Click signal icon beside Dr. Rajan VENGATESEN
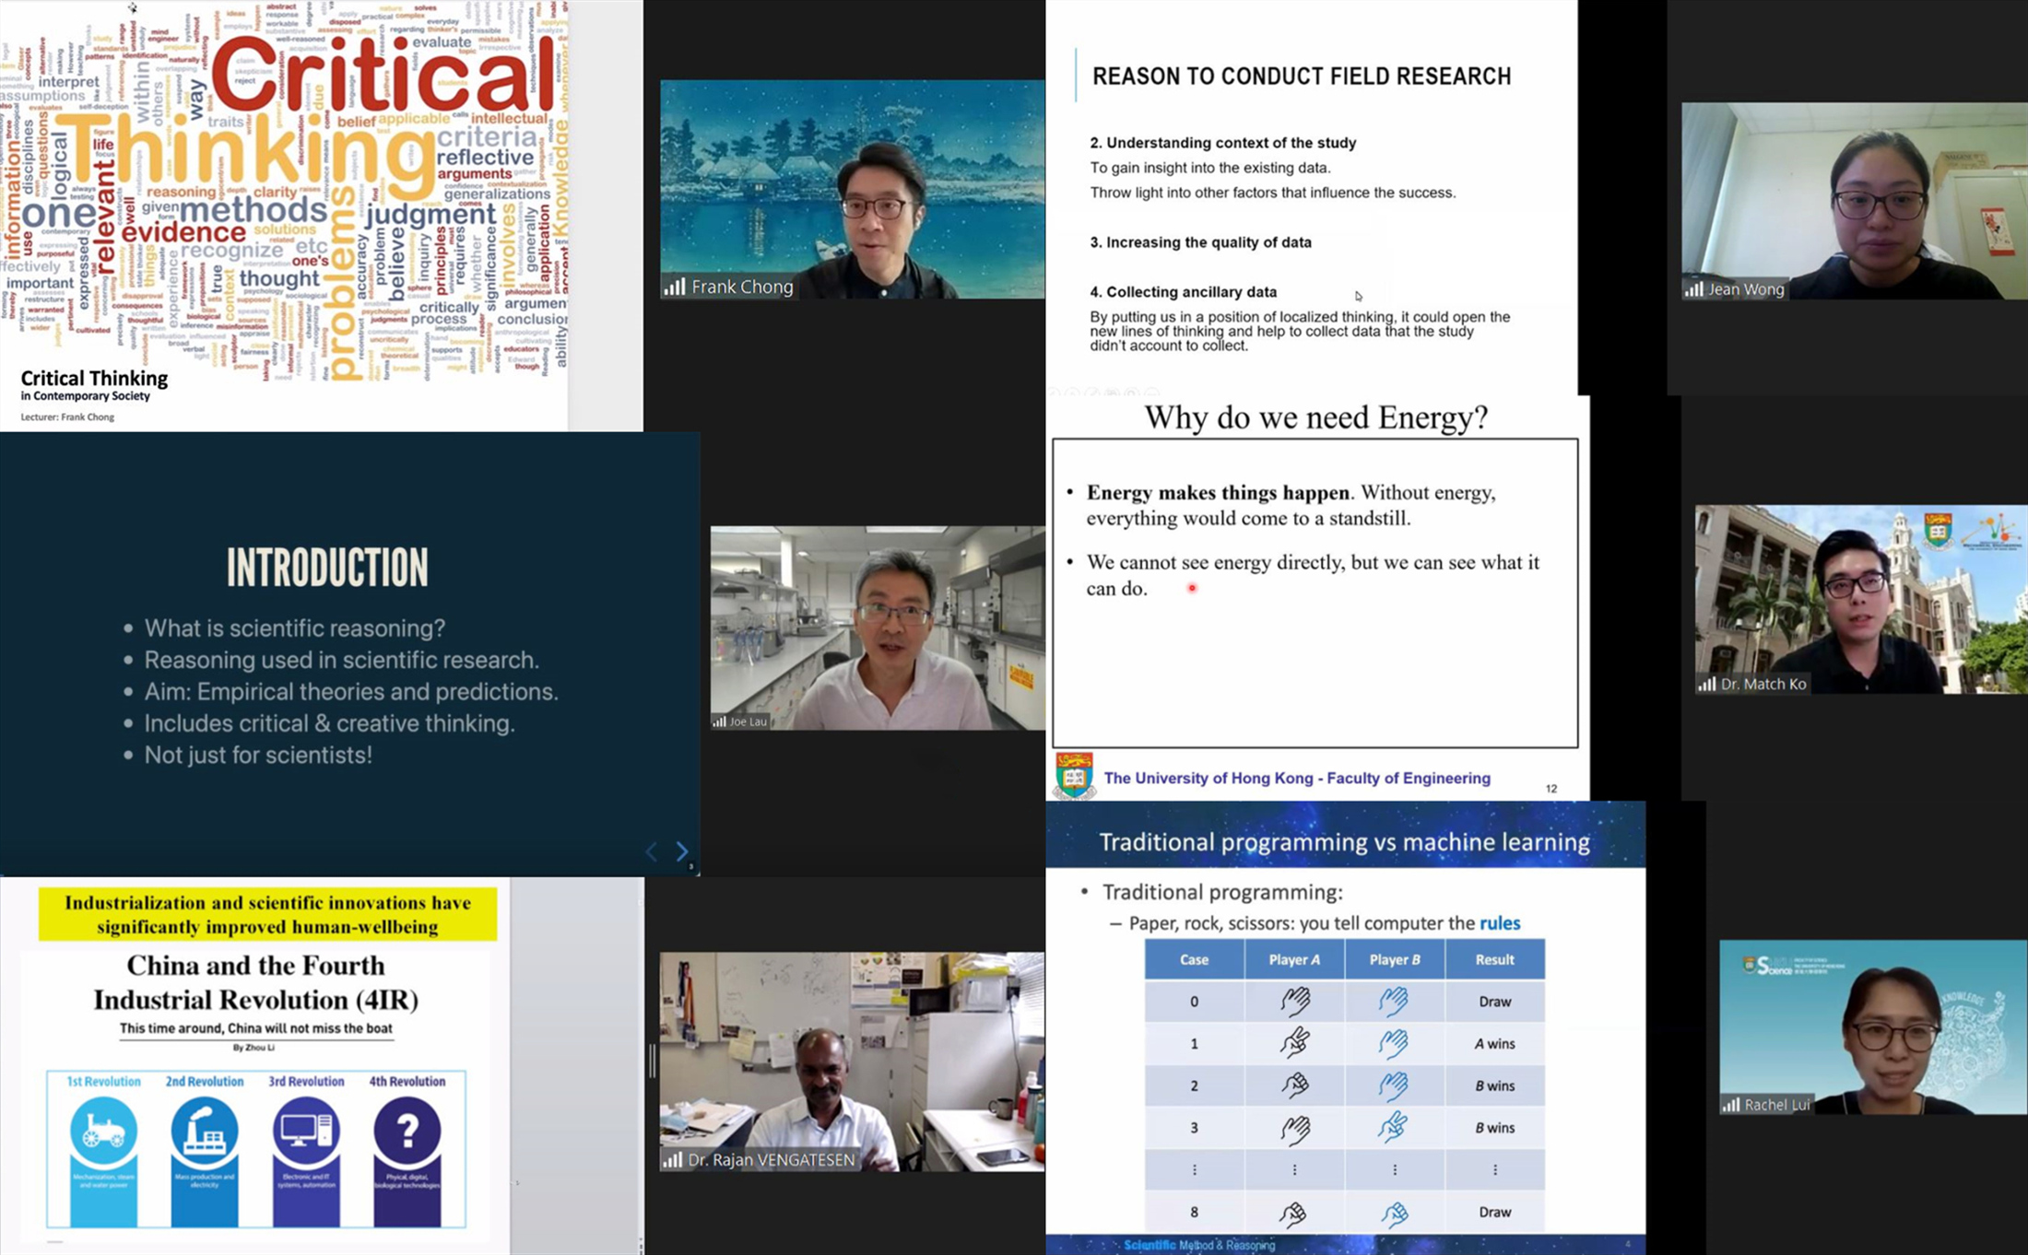The width and height of the screenshot is (2028, 1255). pyautogui.click(x=672, y=1160)
